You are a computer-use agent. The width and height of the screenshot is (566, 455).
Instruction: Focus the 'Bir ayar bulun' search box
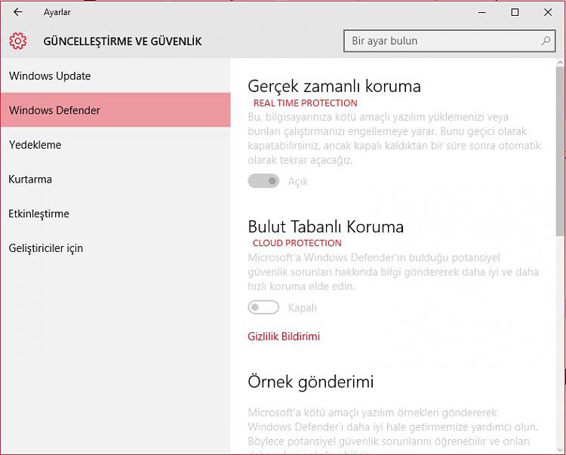pyautogui.click(x=450, y=41)
